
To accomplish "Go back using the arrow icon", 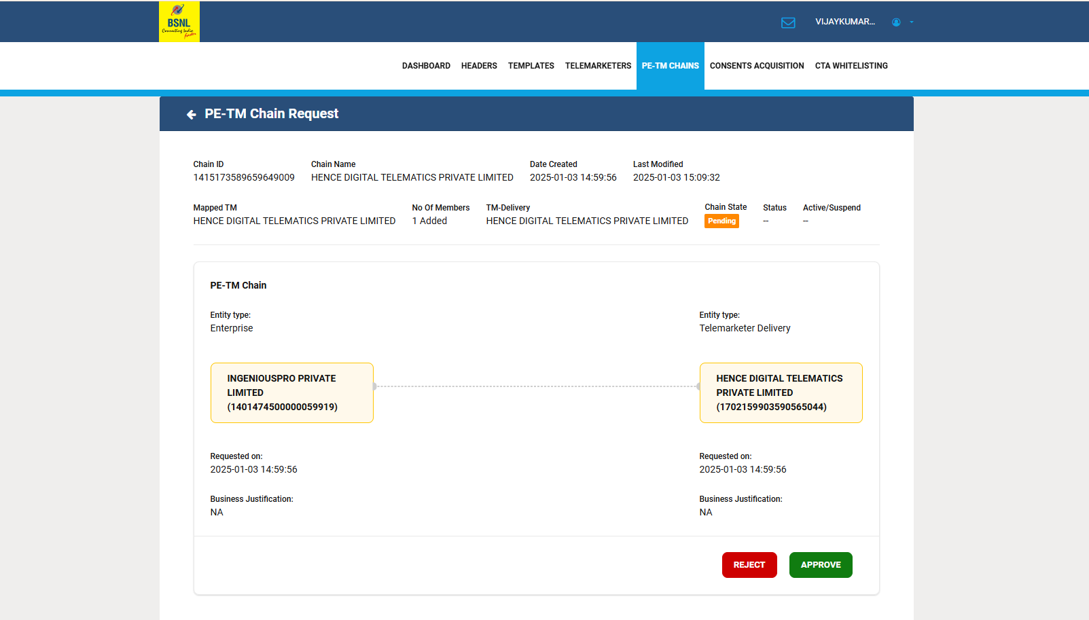I will pyautogui.click(x=192, y=115).
